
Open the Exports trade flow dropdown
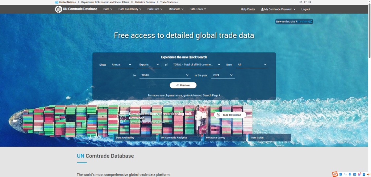tap(149, 65)
